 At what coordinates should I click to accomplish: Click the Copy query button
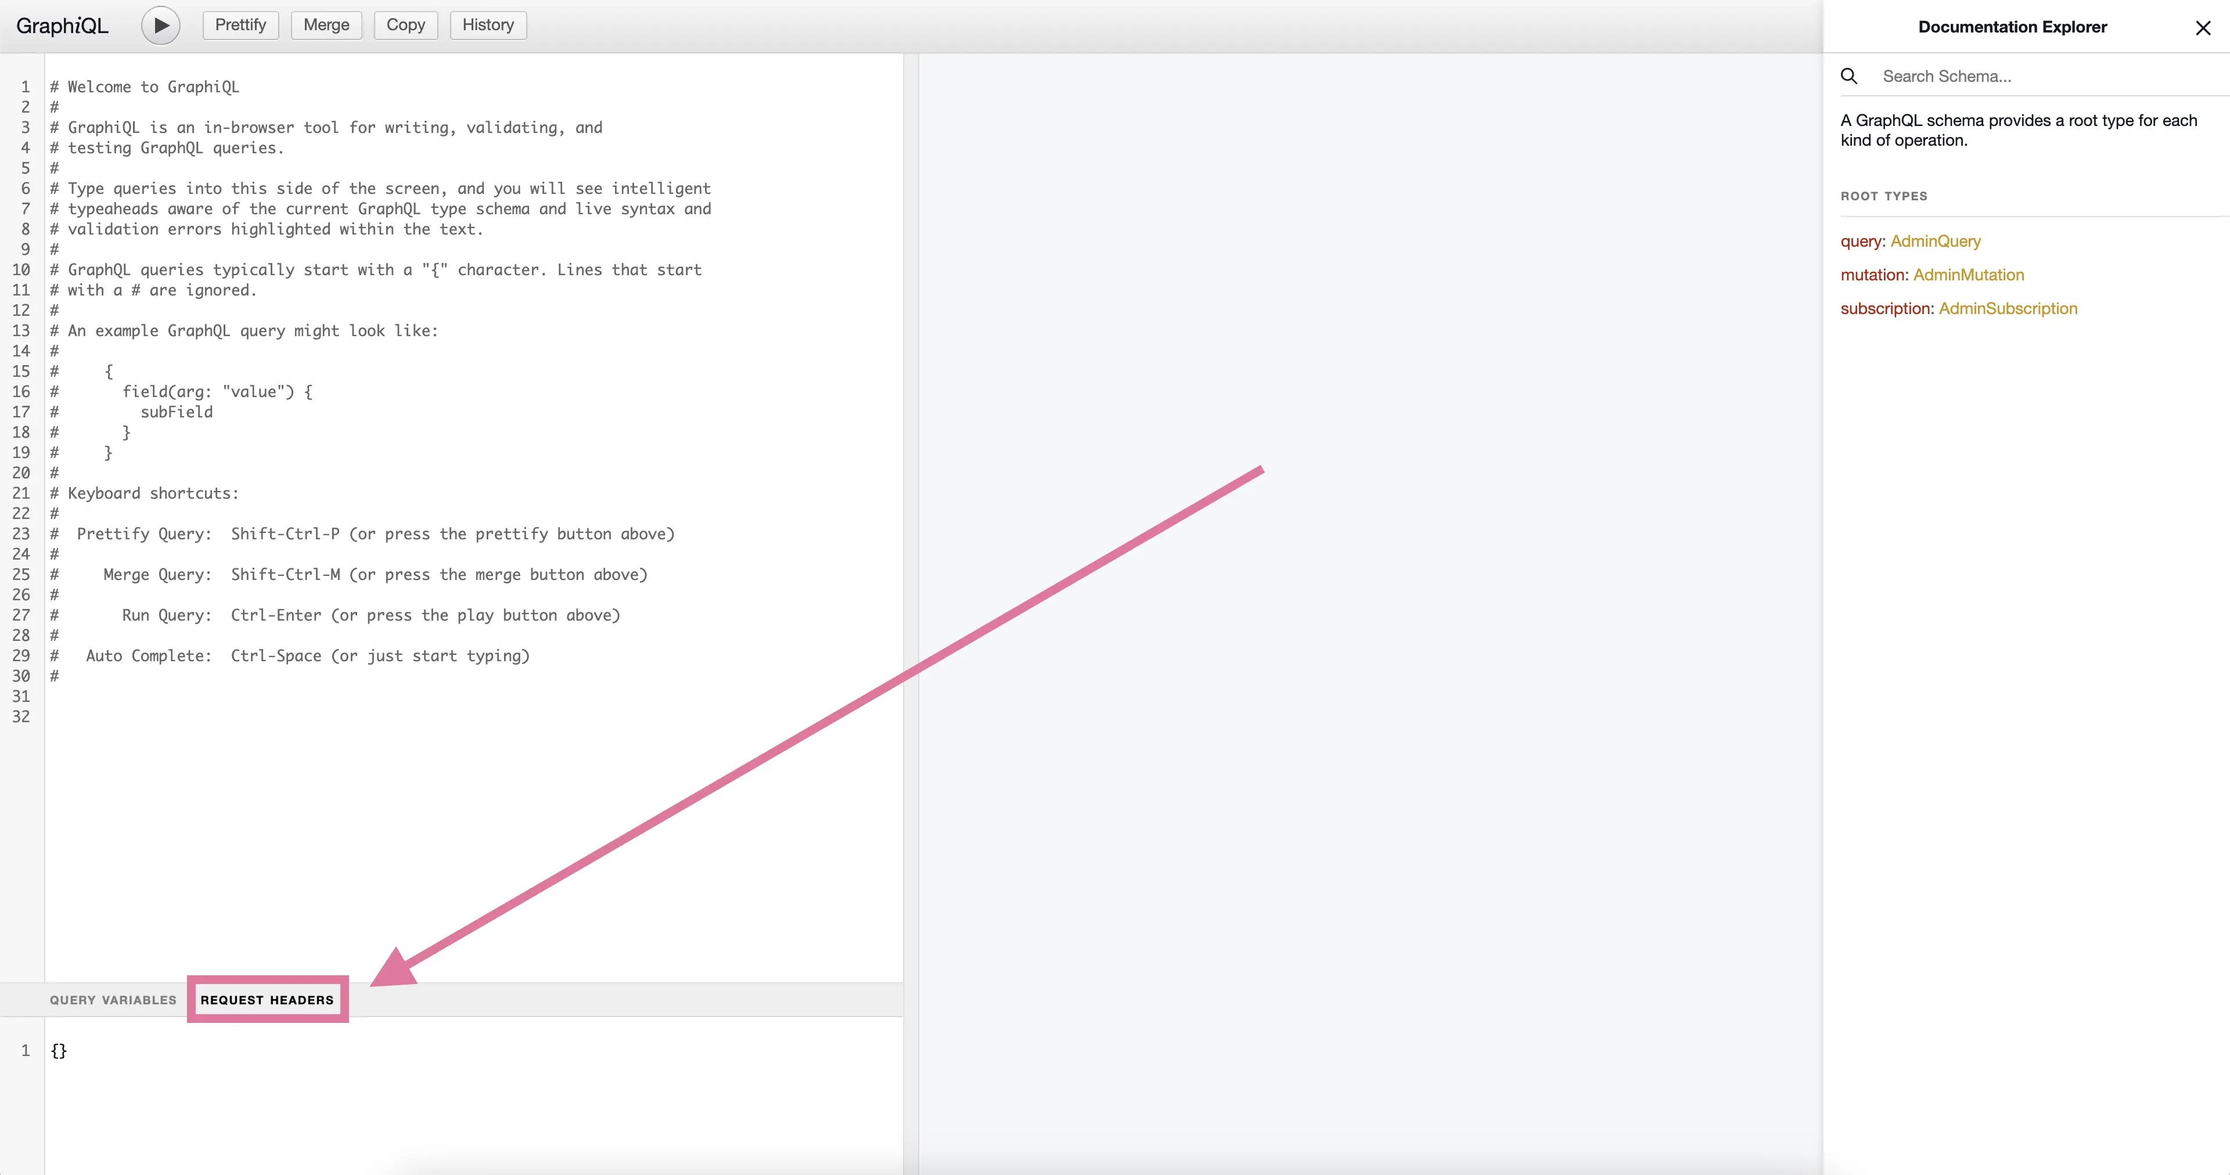click(x=404, y=24)
